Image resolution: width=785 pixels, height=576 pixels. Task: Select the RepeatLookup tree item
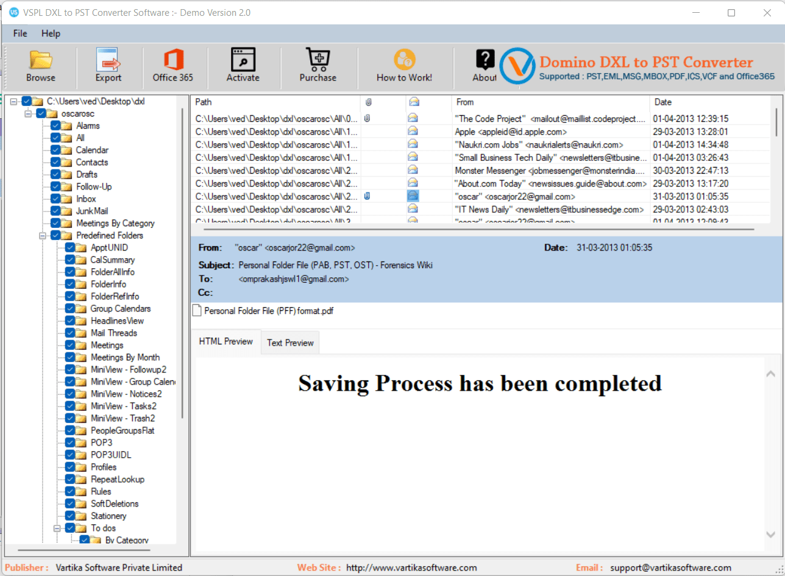pos(118,479)
